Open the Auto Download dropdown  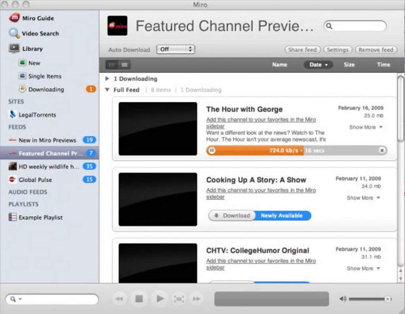175,49
